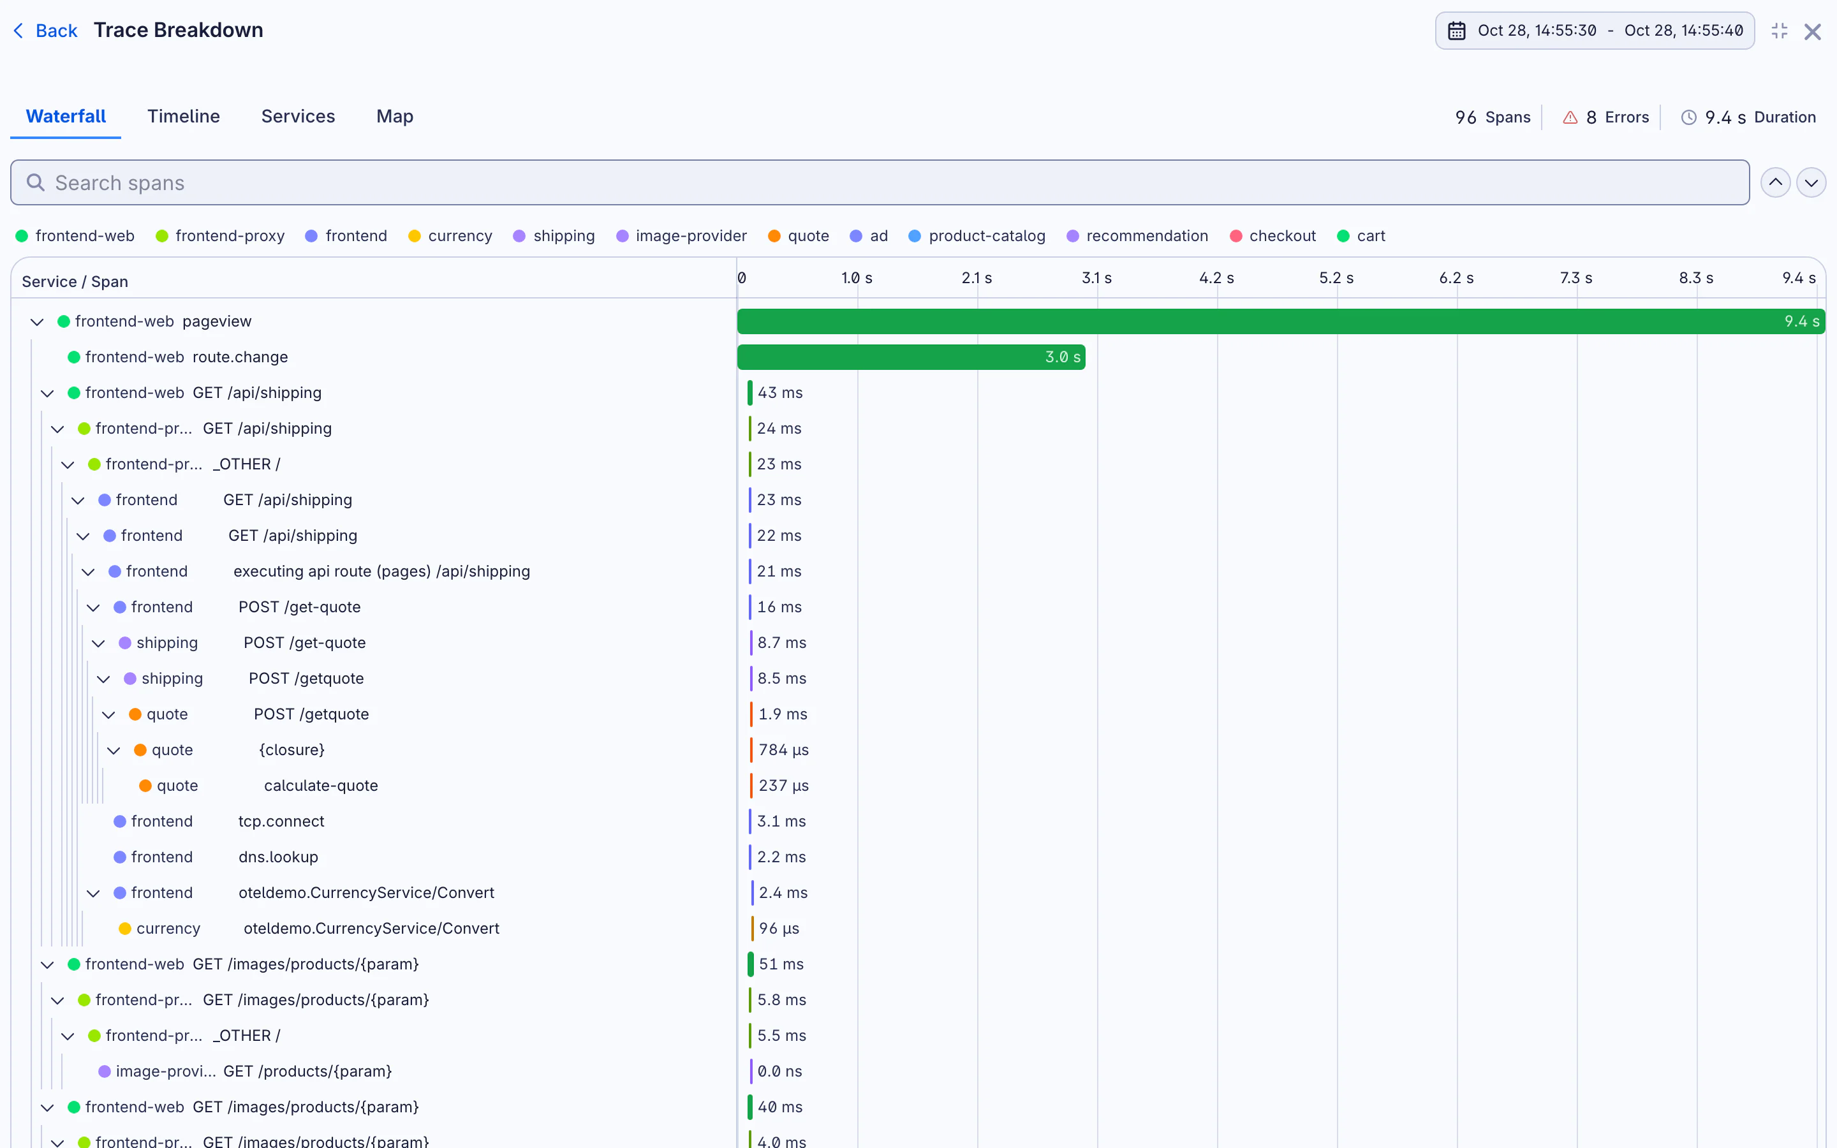Toggle product-catalog legend filter
1837x1148 pixels.
click(977, 235)
